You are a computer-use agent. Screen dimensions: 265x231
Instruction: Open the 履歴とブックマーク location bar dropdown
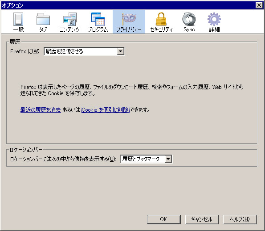(147, 159)
